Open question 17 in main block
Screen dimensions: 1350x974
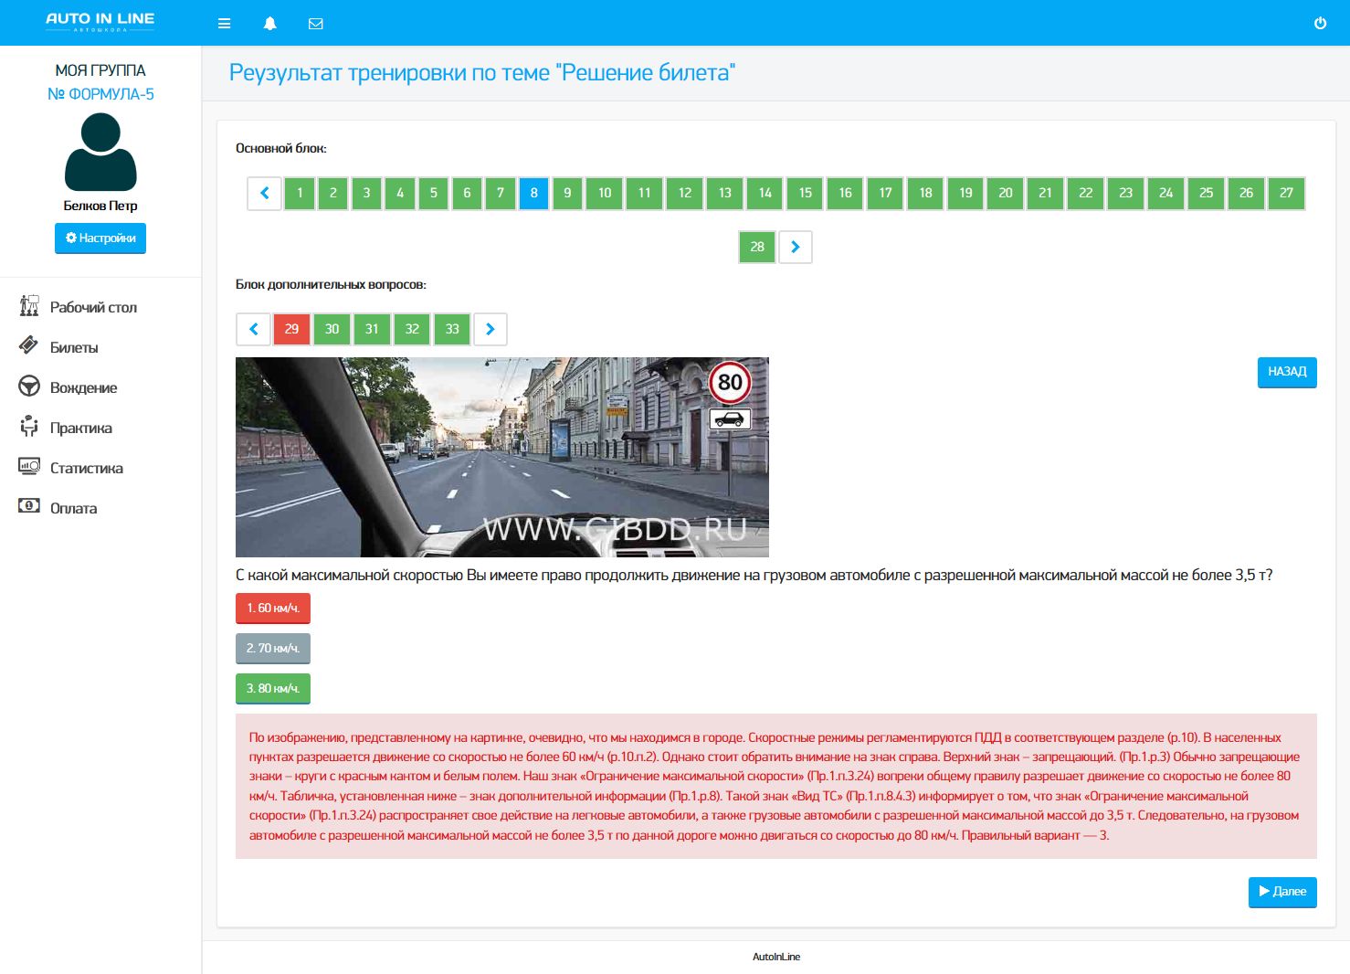pyautogui.click(x=886, y=194)
